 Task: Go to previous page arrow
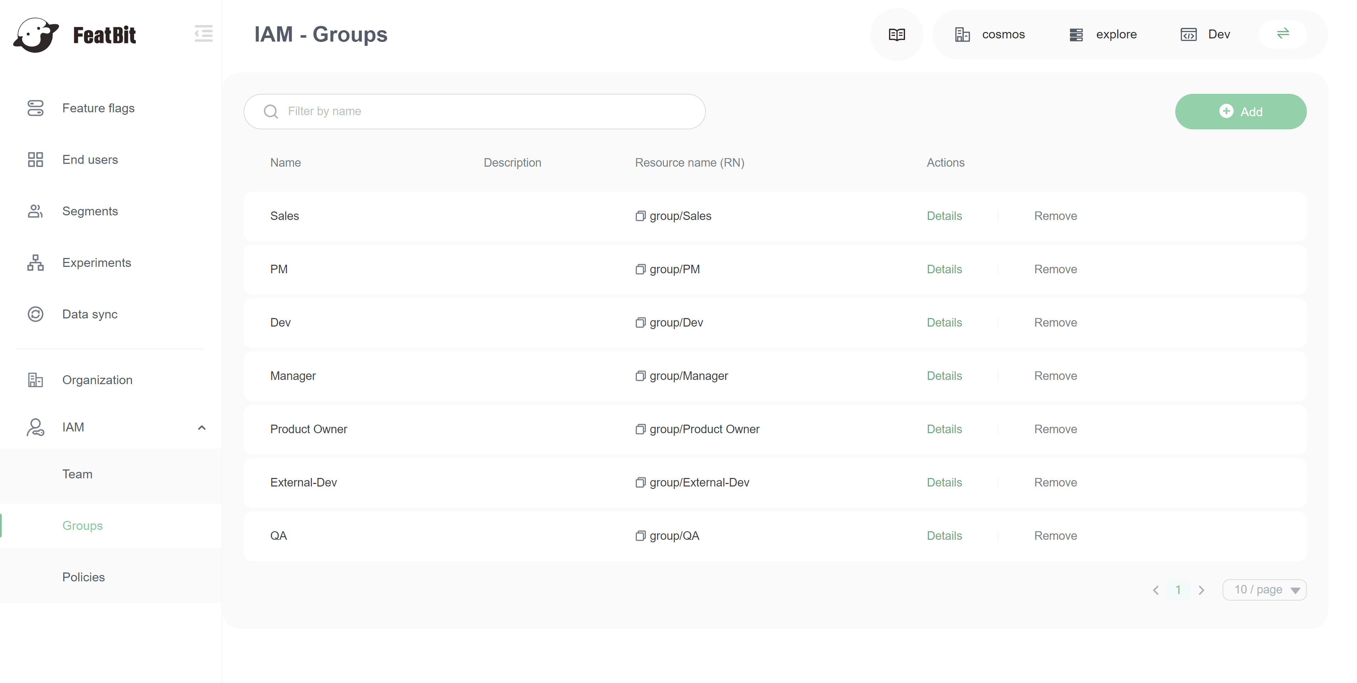point(1156,590)
